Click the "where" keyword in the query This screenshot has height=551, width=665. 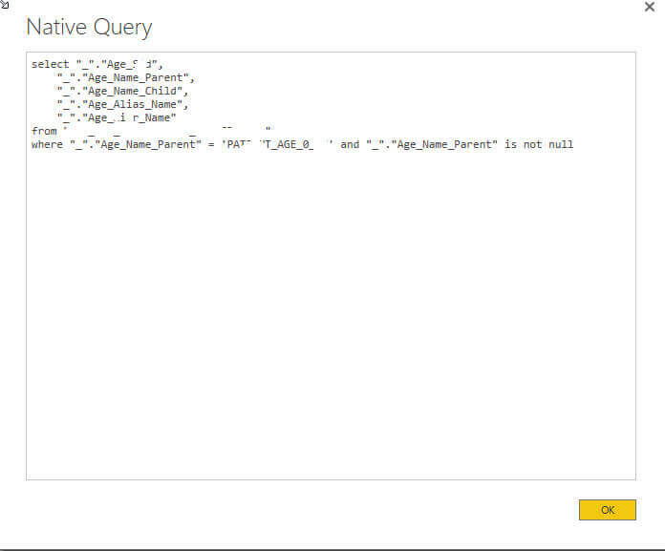point(47,144)
